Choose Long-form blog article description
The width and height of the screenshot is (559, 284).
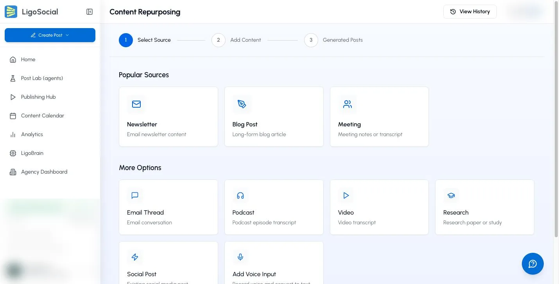[x=259, y=135]
